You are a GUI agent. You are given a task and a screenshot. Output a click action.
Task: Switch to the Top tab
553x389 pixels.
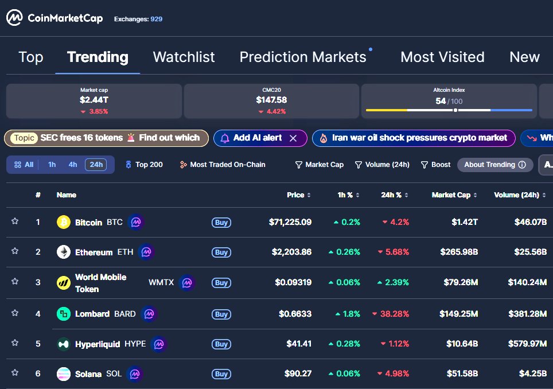click(30, 57)
